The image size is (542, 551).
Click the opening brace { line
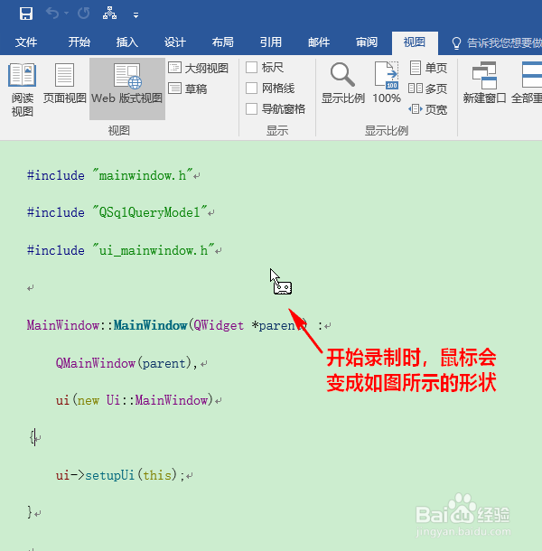click(34, 438)
